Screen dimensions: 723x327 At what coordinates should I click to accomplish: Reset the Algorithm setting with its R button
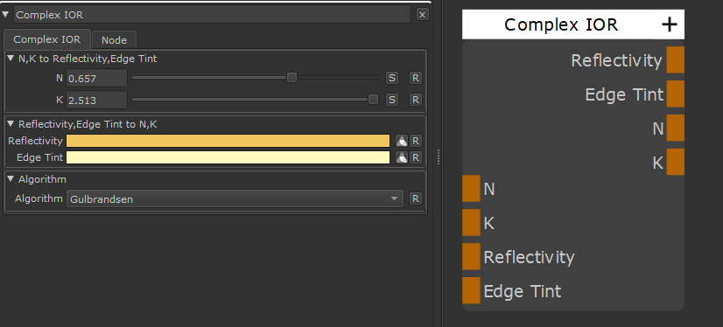pyautogui.click(x=416, y=198)
